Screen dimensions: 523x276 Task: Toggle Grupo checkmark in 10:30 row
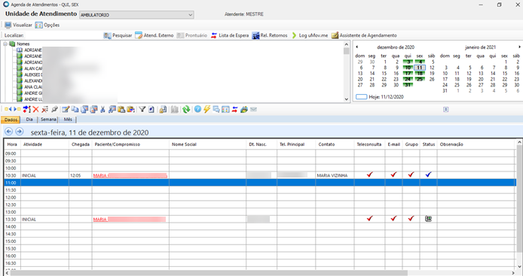411,174
